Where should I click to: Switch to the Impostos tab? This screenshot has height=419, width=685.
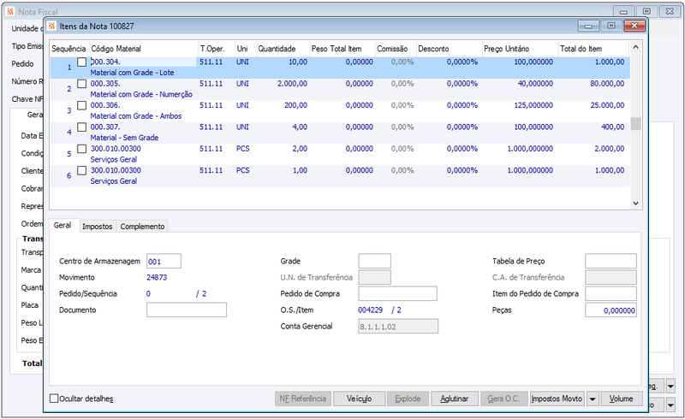[98, 226]
